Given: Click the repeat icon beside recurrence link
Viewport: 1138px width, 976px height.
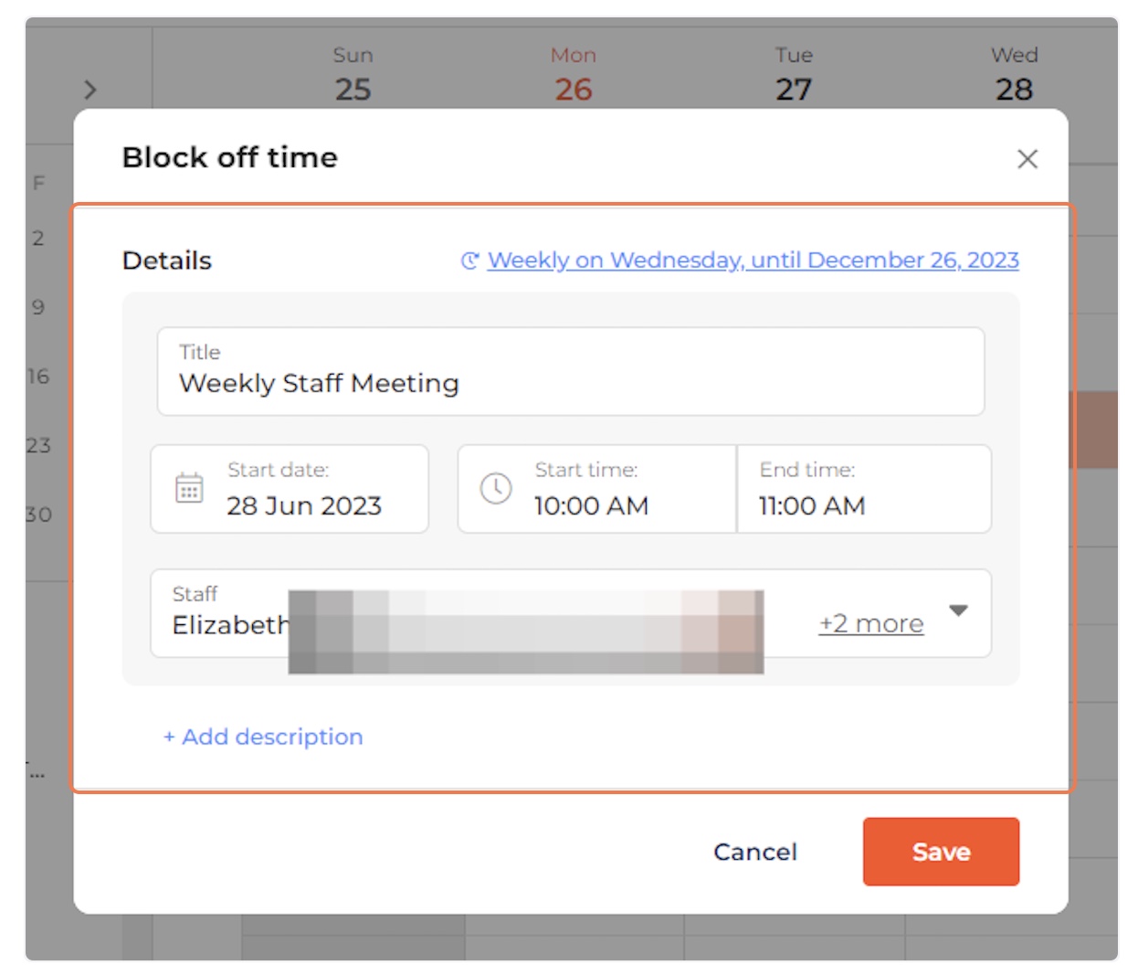Looking at the screenshot, I should (x=469, y=260).
